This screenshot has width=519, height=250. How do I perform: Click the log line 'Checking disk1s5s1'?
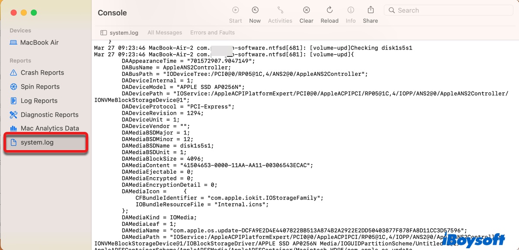click(x=253, y=48)
